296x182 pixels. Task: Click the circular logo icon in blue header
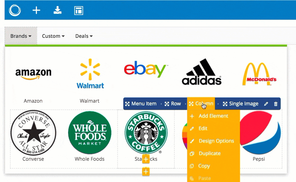15,10
